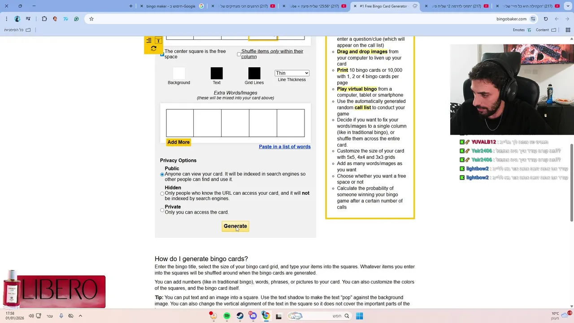Open the Emotes bookmark
This screenshot has width=574, height=323.
522,30
